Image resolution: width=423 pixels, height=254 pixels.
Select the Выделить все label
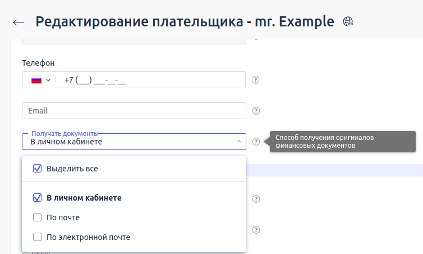(x=72, y=169)
